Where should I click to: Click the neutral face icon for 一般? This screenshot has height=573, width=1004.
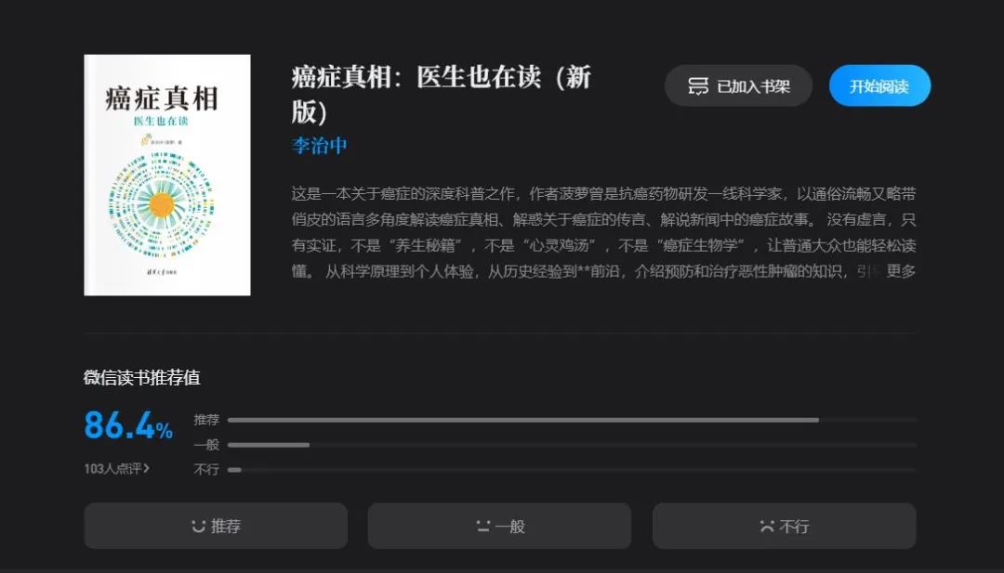483,526
